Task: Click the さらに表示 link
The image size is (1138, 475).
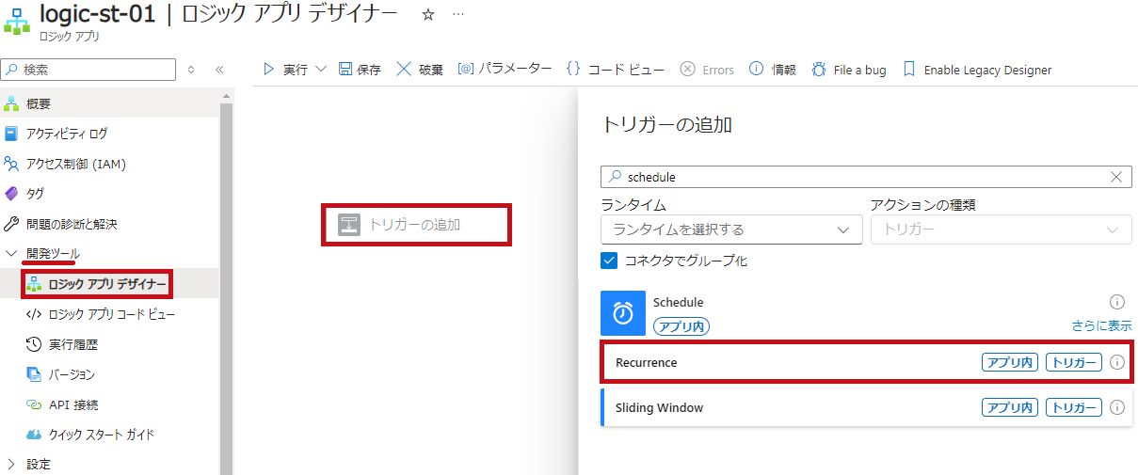Action: point(1101,325)
